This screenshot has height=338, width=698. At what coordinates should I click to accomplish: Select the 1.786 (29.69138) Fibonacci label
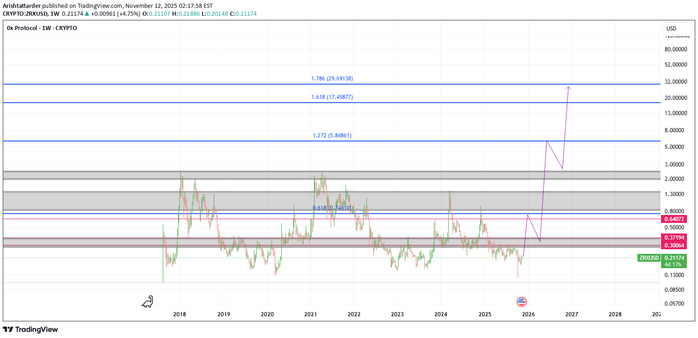click(x=332, y=79)
